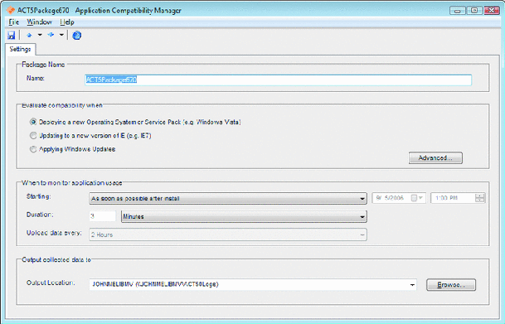Open the start date calendar picker
This screenshot has width=505, height=324.
point(417,198)
